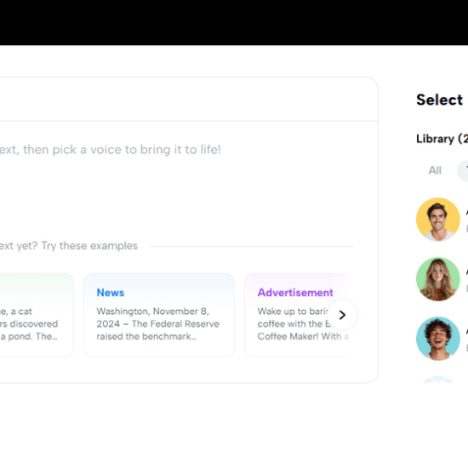Select the News example card
This screenshot has height=468, width=468.
coord(159,315)
